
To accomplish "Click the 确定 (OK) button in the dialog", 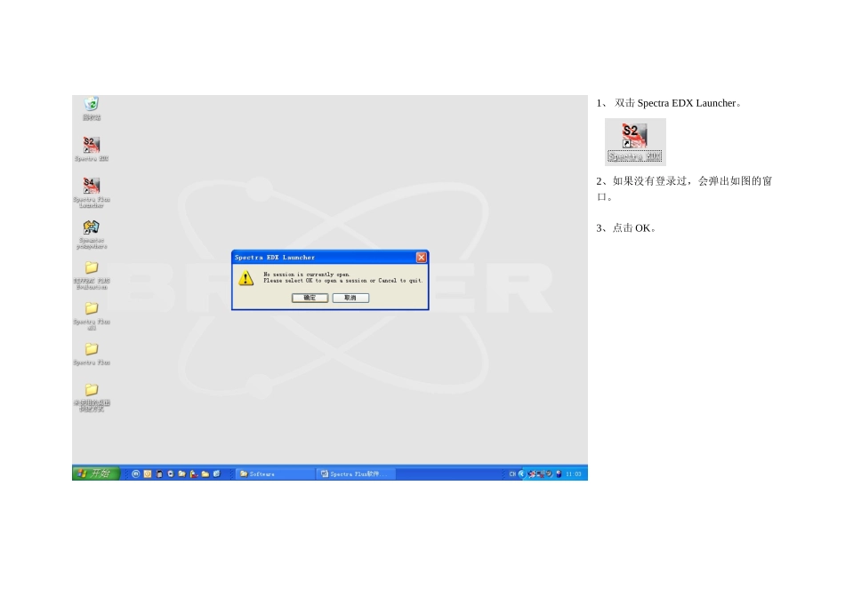I will pyautogui.click(x=310, y=298).
